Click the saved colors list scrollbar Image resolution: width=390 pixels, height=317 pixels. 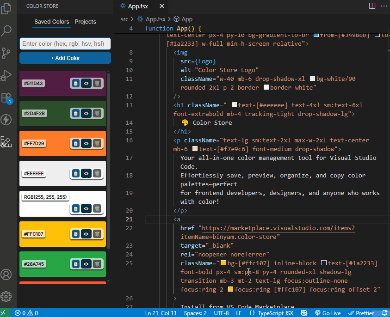tap(108, 160)
